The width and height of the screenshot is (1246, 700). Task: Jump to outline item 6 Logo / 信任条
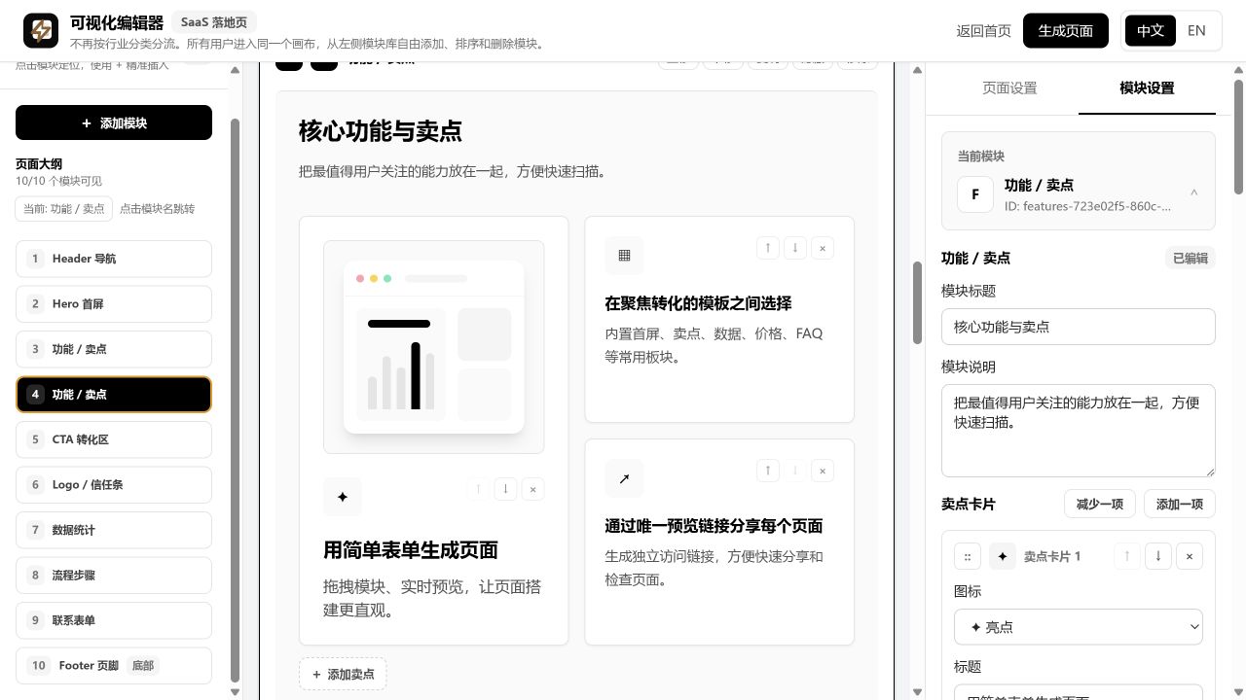[114, 484]
